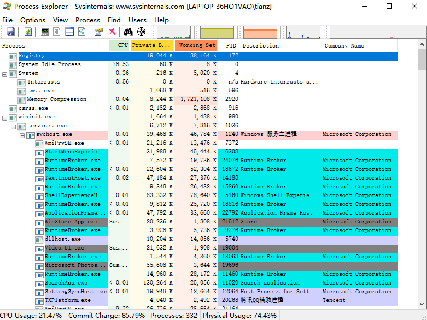Select the Microsoft.Photos suspended process
427x320 pixels.
click(199, 265)
